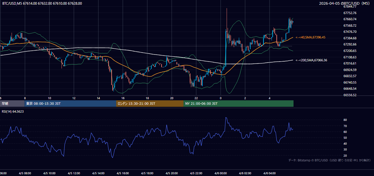Click price axis value 66556.52

350,95
